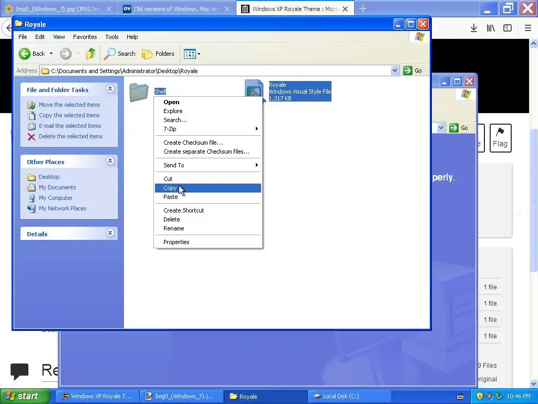Open the Favorites menu

(x=85, y=37)
